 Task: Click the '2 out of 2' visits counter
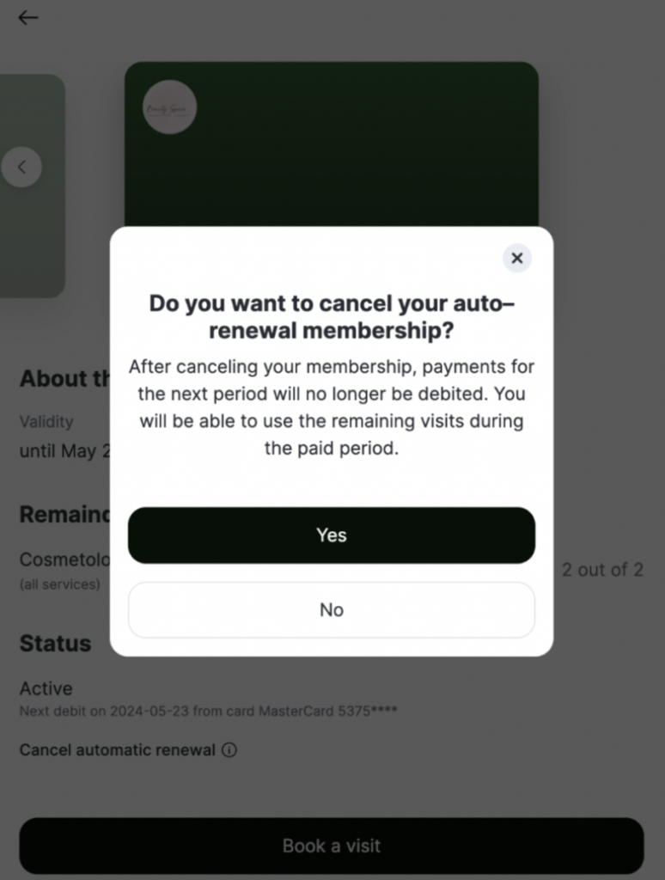pyautogui.click(x=602, y=570)
